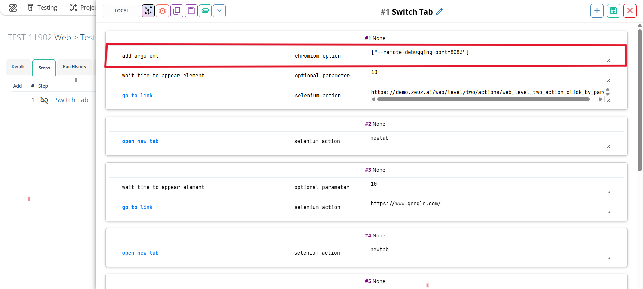Click the green save icon
Screen dimensions: 643x289
pyautogui.click(x=613, y=11)
